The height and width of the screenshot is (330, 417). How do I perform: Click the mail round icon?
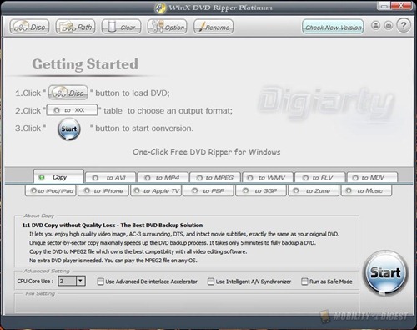tap(389, 26)
